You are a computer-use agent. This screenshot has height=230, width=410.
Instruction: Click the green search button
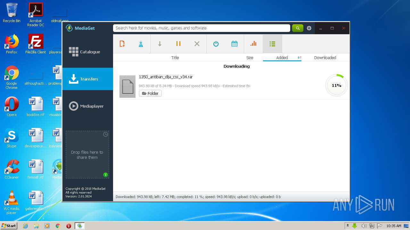pyautogui.click(x=298, y=28)
